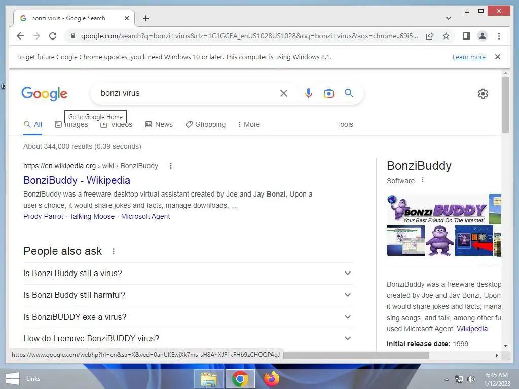Click the URL text in the address bar
The height and width of the screenshot is (389, 519).
click(x=249, y=36)
